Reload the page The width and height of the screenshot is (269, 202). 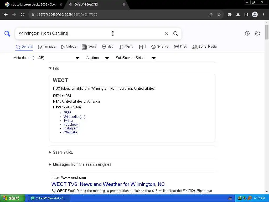pos(23,14)
